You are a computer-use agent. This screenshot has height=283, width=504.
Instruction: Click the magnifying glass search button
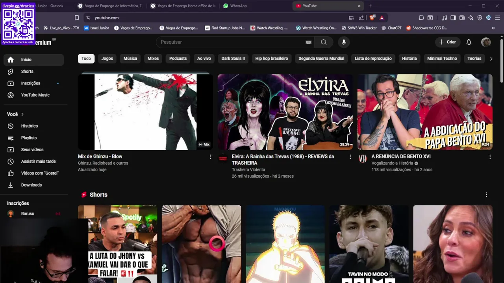point(324,42)
